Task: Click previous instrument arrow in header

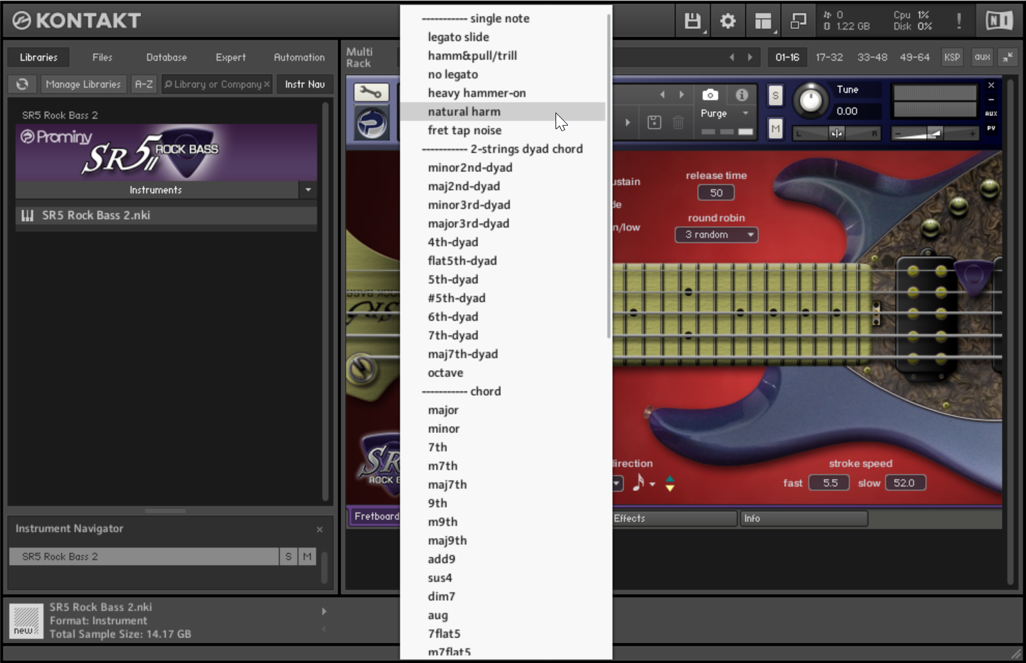Action: 662,95
